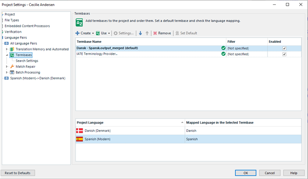This screenshot has height=179, width=308.
Task: Select Language Pairs tree node
Action: [x=16, y=38]
